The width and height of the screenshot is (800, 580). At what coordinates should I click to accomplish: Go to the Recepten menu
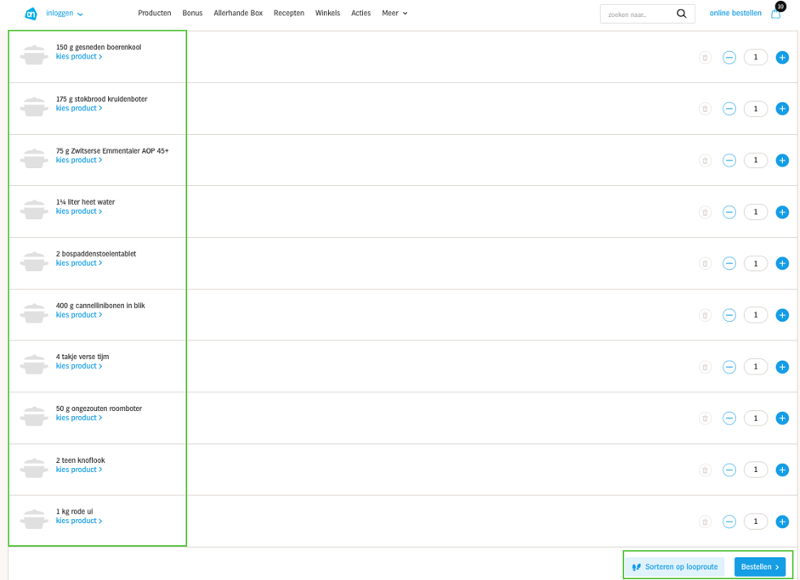(x=288, y=14)
